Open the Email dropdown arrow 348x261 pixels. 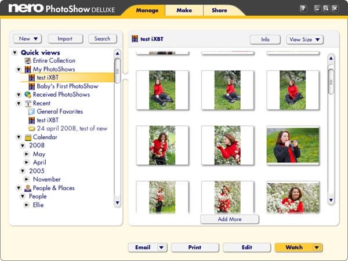click(x=162, y=248)
